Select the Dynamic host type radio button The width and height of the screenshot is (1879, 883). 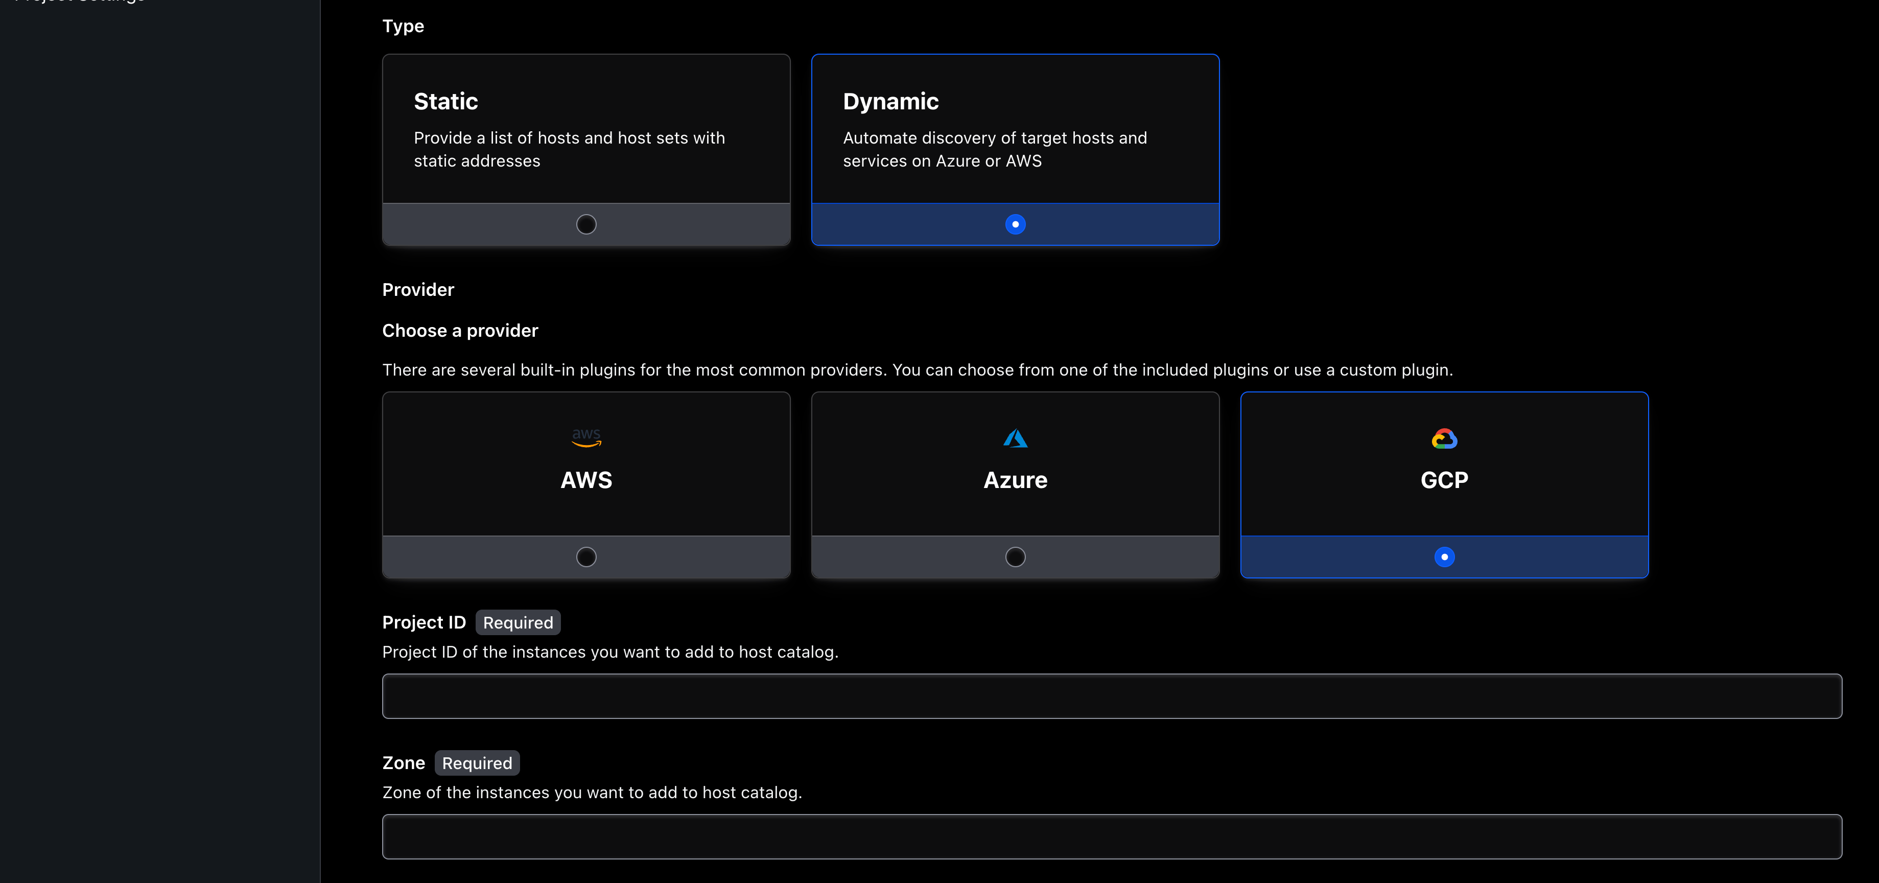(x=1015, y=224)
